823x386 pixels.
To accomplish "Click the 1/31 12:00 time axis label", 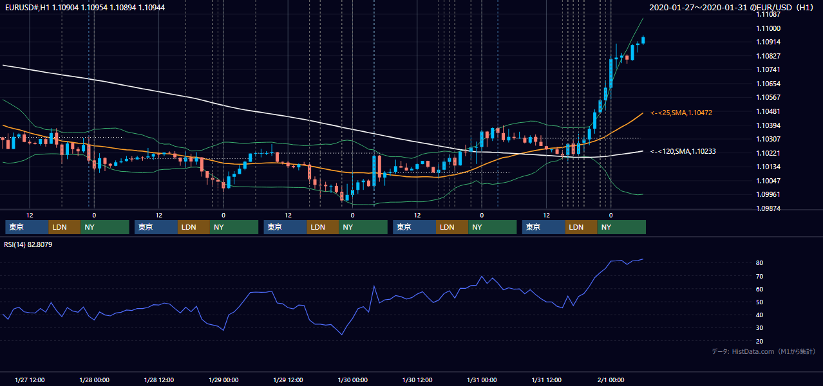I will click(547, 380).
